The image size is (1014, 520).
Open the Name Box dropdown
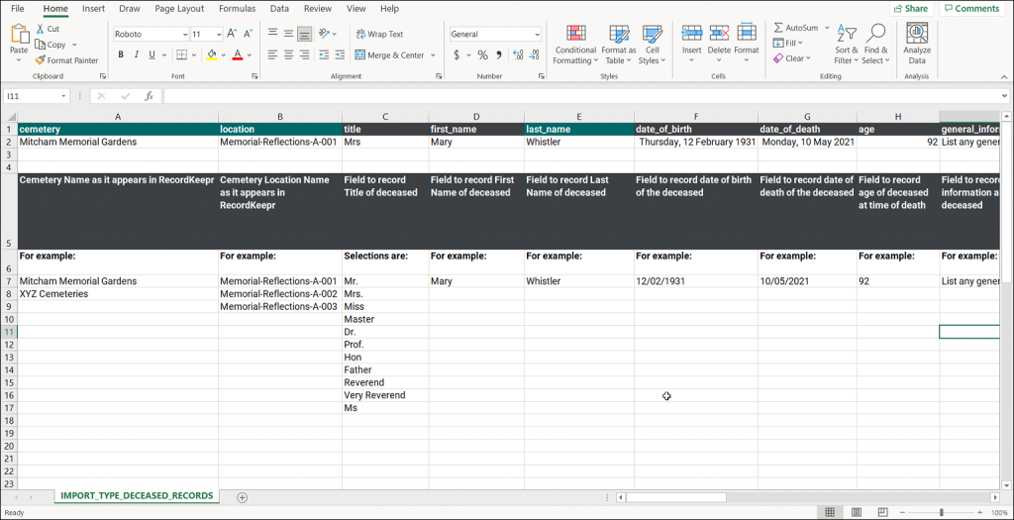point(63,96)
